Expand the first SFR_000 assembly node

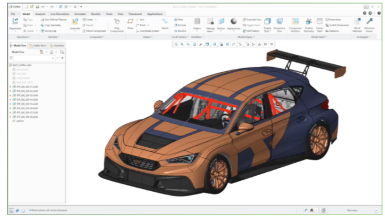(10, 86)
